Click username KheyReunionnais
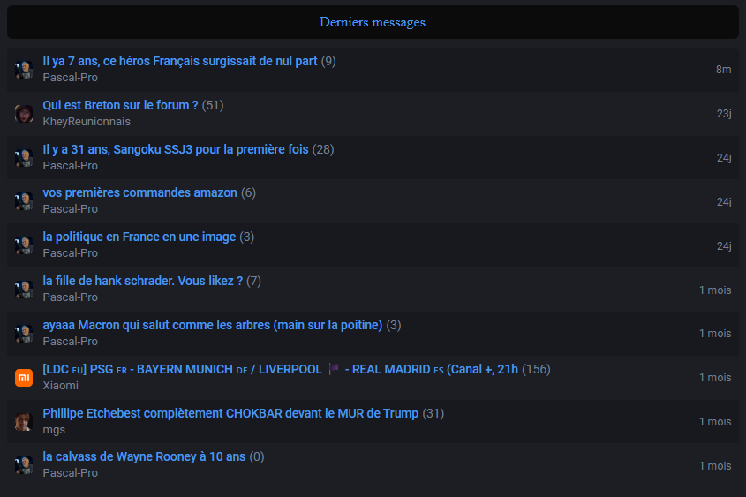746x497 pixels. click(87, 121)
